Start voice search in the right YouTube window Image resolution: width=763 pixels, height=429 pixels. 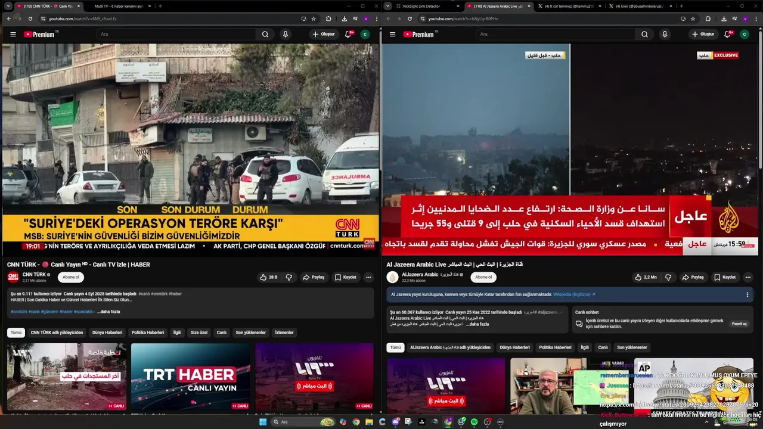[x=665, y=35]
